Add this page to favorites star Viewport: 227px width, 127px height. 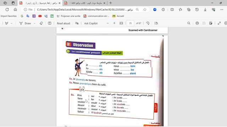pyautogui.click(x=145, y=10)
